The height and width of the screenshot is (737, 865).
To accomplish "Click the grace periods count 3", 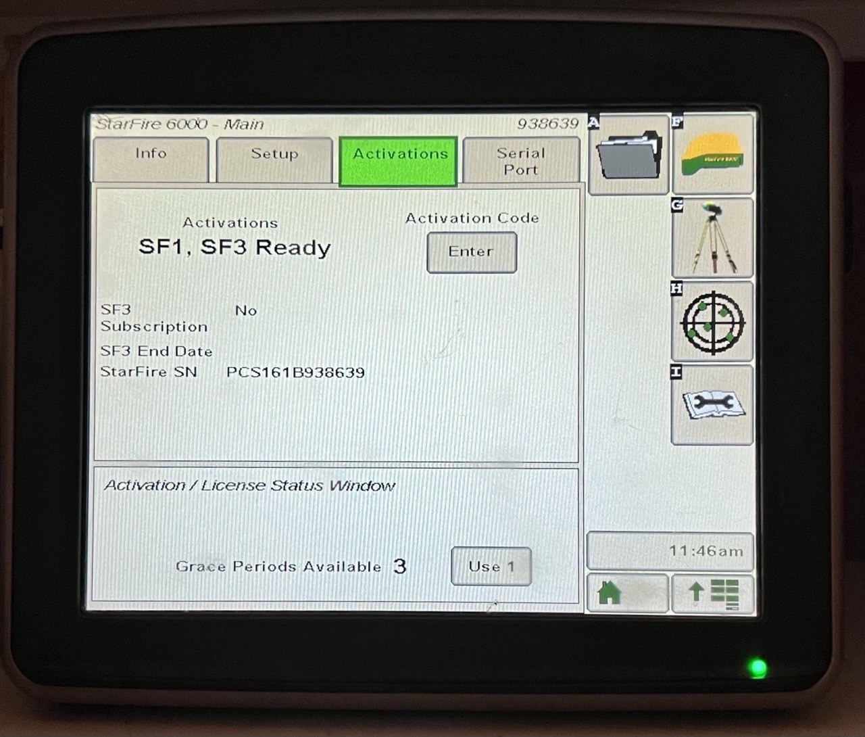I will pos(400,566).
